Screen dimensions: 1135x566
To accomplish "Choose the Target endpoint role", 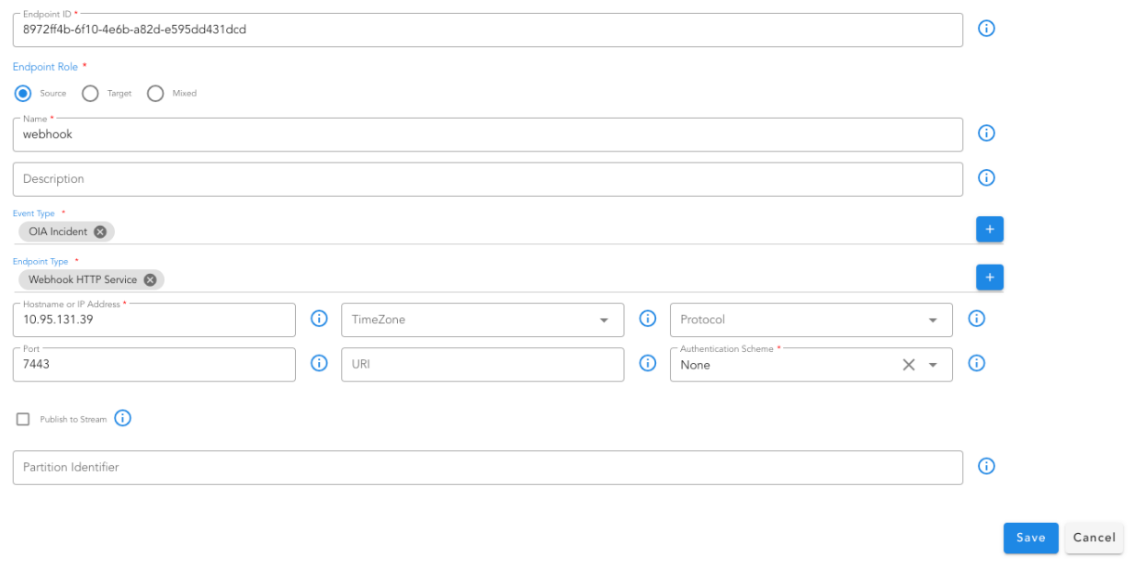I will pyautogui.click(x=90, y=93).
